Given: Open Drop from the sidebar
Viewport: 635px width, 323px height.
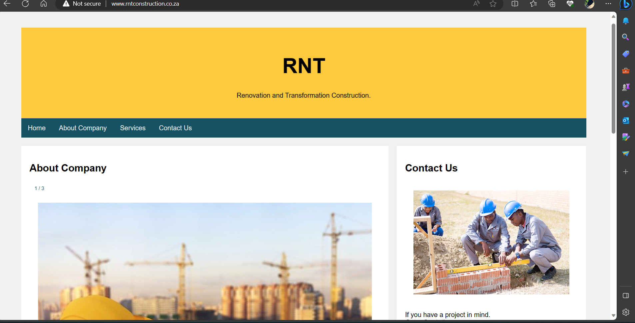Looking at the screenshot, I should tap(626, 154).
